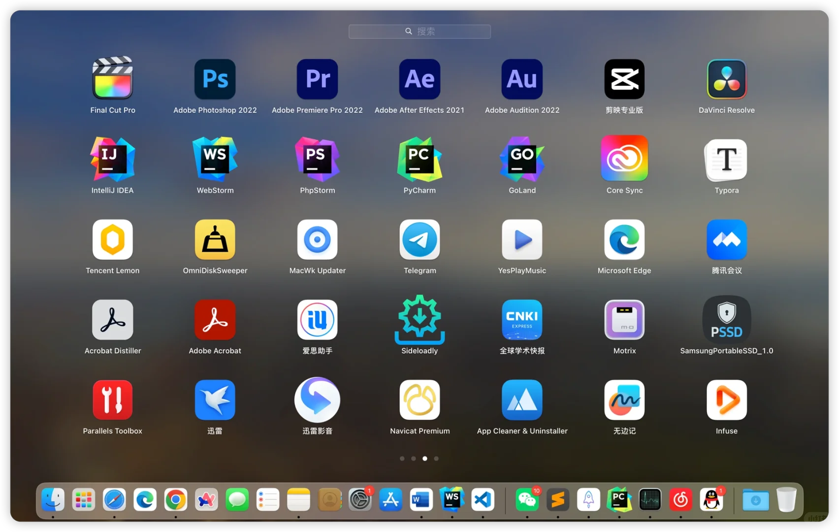839x532 pixels.
Task: Open Safari from the Dock
Action: coord(114,500)
